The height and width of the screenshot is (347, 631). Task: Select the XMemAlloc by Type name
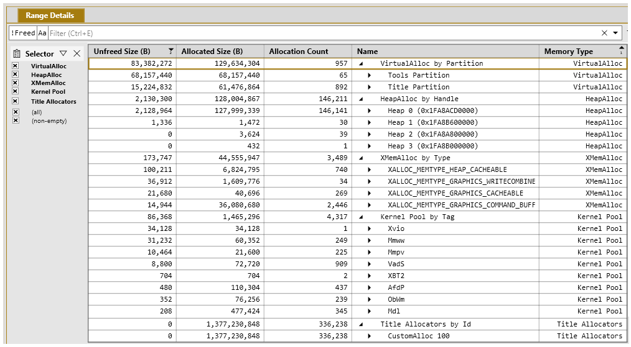click(x=415, y=158)
